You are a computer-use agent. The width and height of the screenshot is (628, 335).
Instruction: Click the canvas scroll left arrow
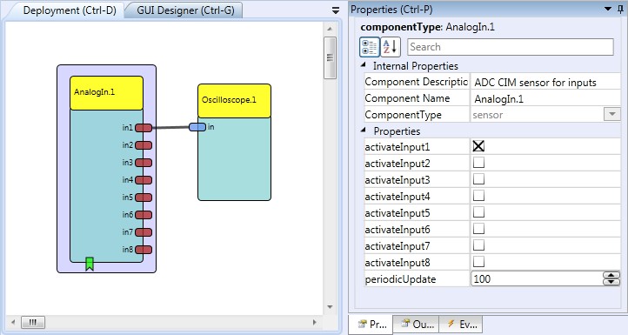[x=13, y=322]
